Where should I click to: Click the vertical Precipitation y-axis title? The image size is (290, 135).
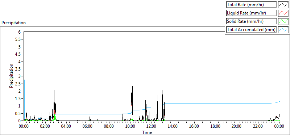point(11,76)
